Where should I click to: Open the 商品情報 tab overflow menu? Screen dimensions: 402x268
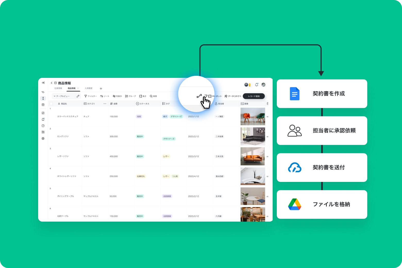point(78,88)
